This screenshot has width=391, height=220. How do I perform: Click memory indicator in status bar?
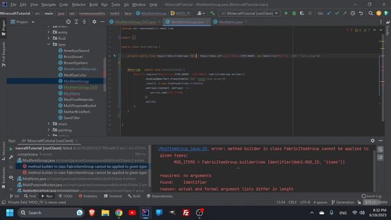(376, 202)
